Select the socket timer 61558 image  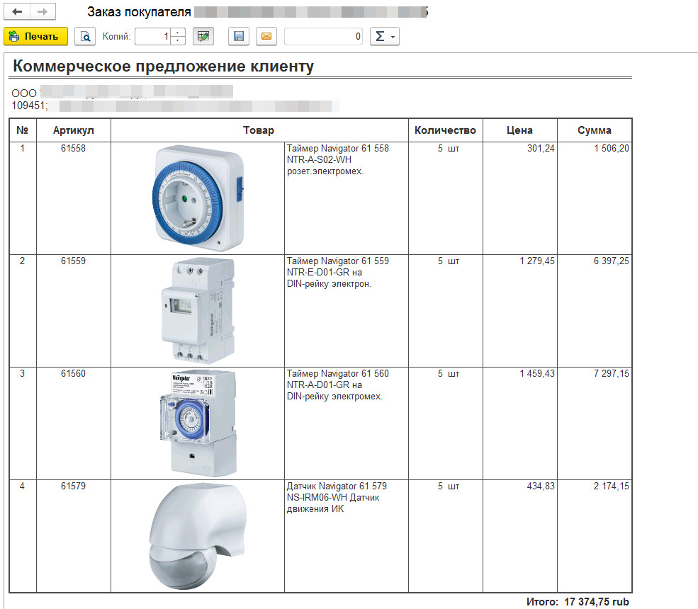tap(198, 198)
